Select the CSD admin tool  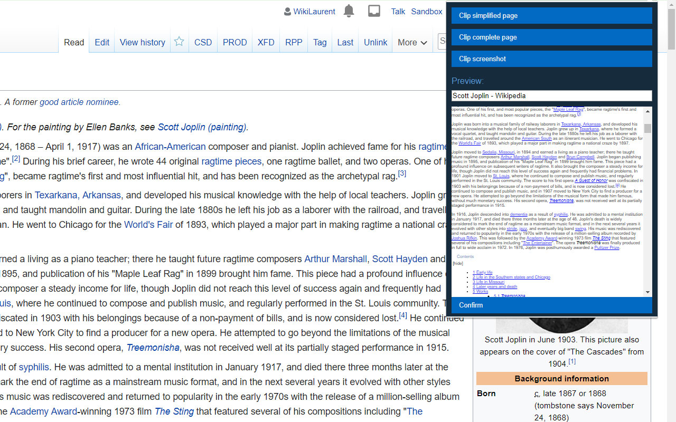coord(203,42)
